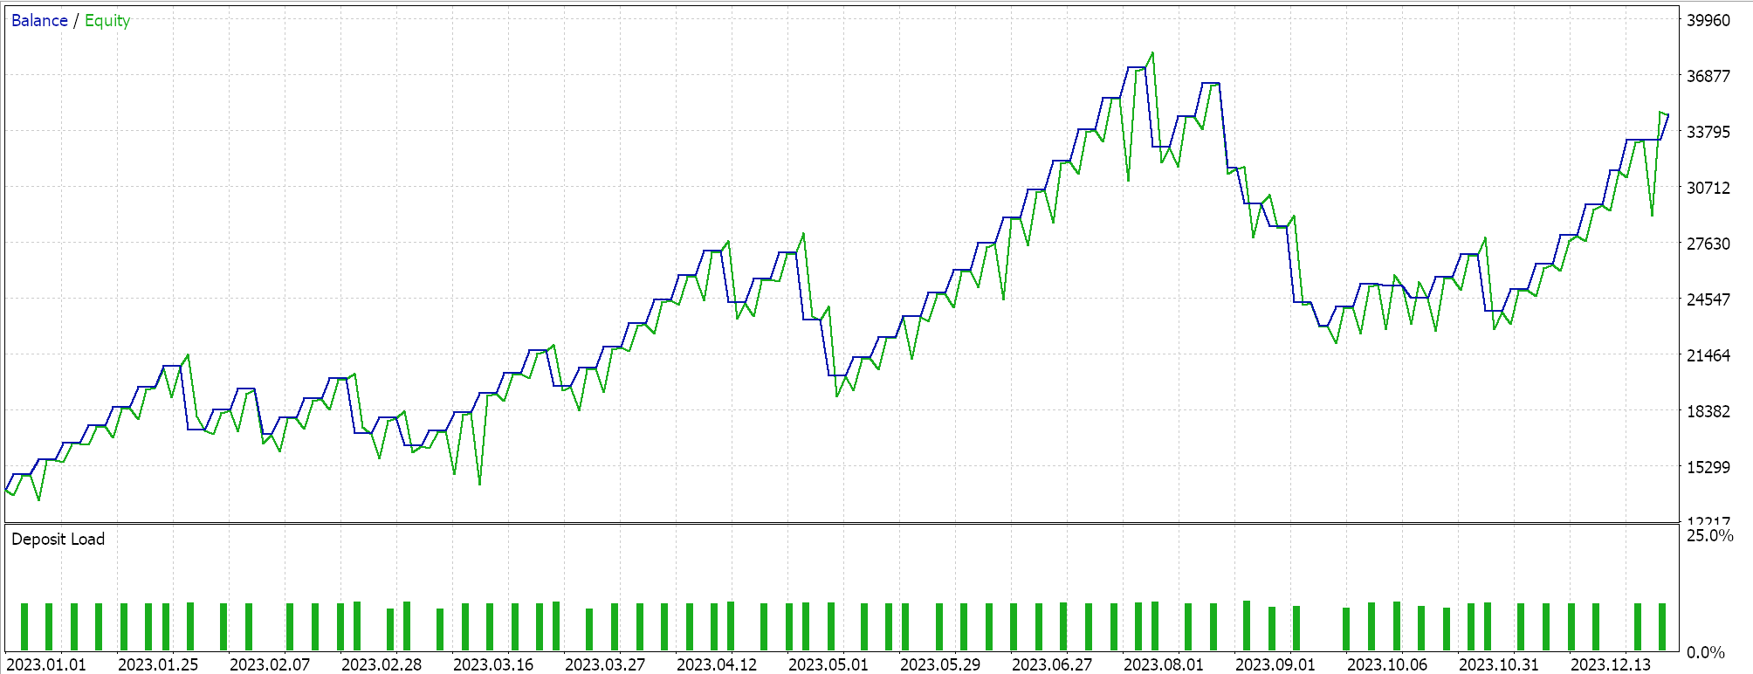Click the 2023.02.07 date label
Viewport: 1753px width, 674px height.
pos(270,664)
